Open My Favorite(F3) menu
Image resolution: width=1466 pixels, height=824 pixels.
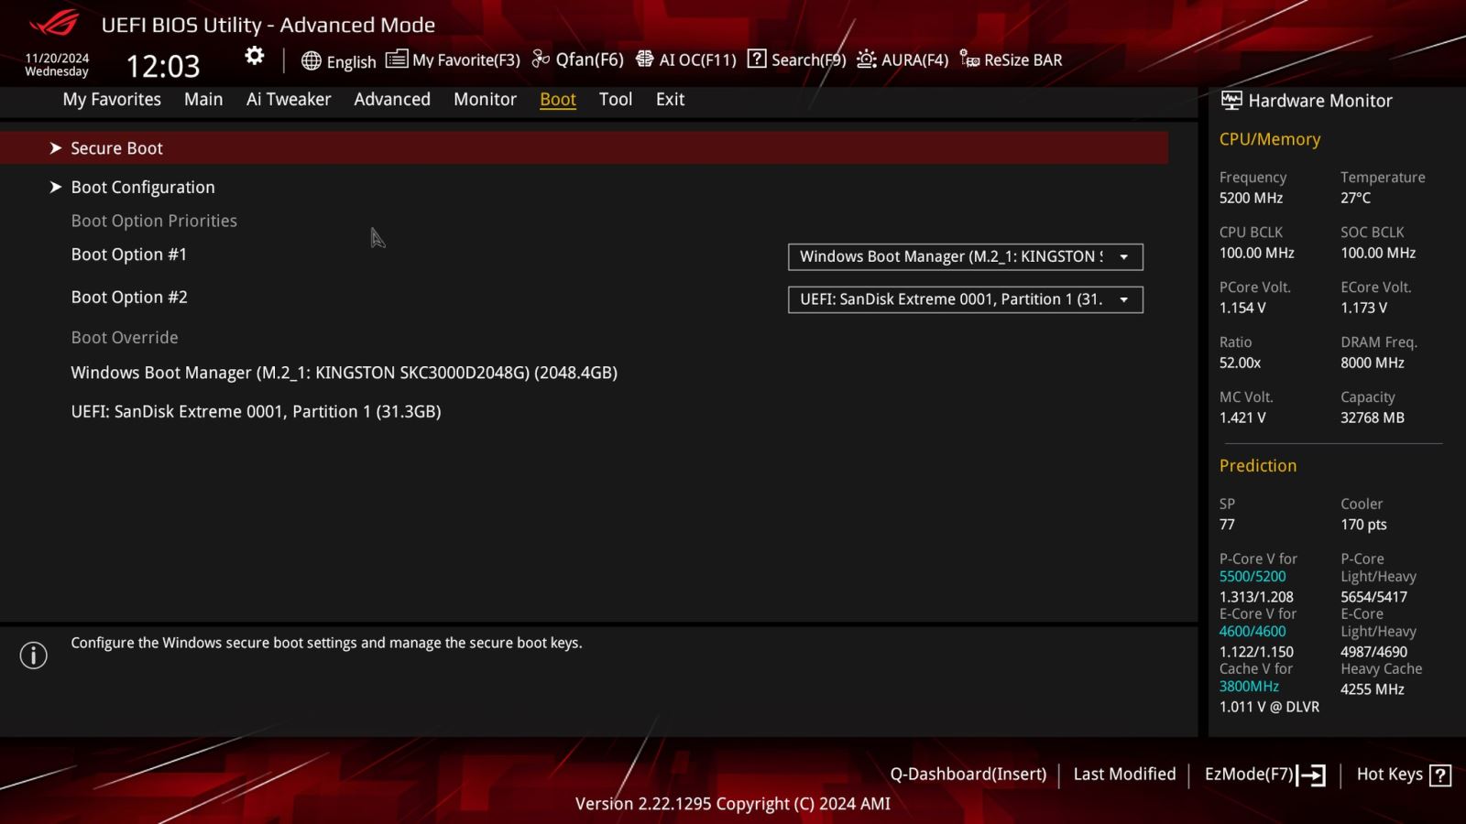click(466, 60)
